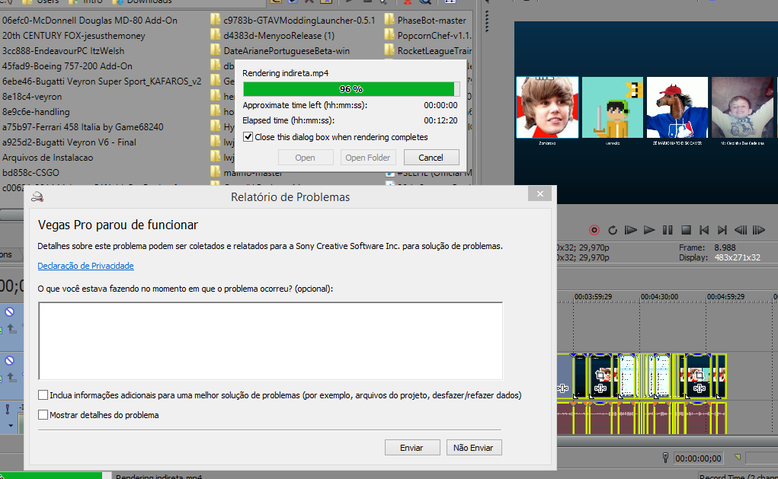Click the timeline horizontal scrollbar
The height and width of the screenshot is (479, 778).
click(x=668, y=441)
